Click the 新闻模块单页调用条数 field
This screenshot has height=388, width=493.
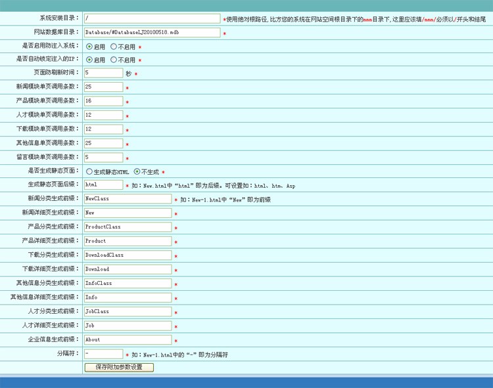(x=103, y=87)
